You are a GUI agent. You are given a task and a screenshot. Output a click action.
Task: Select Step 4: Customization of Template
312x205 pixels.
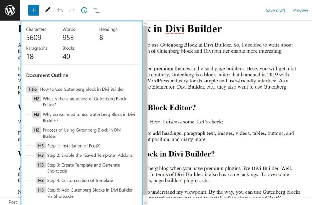[75, 181]
